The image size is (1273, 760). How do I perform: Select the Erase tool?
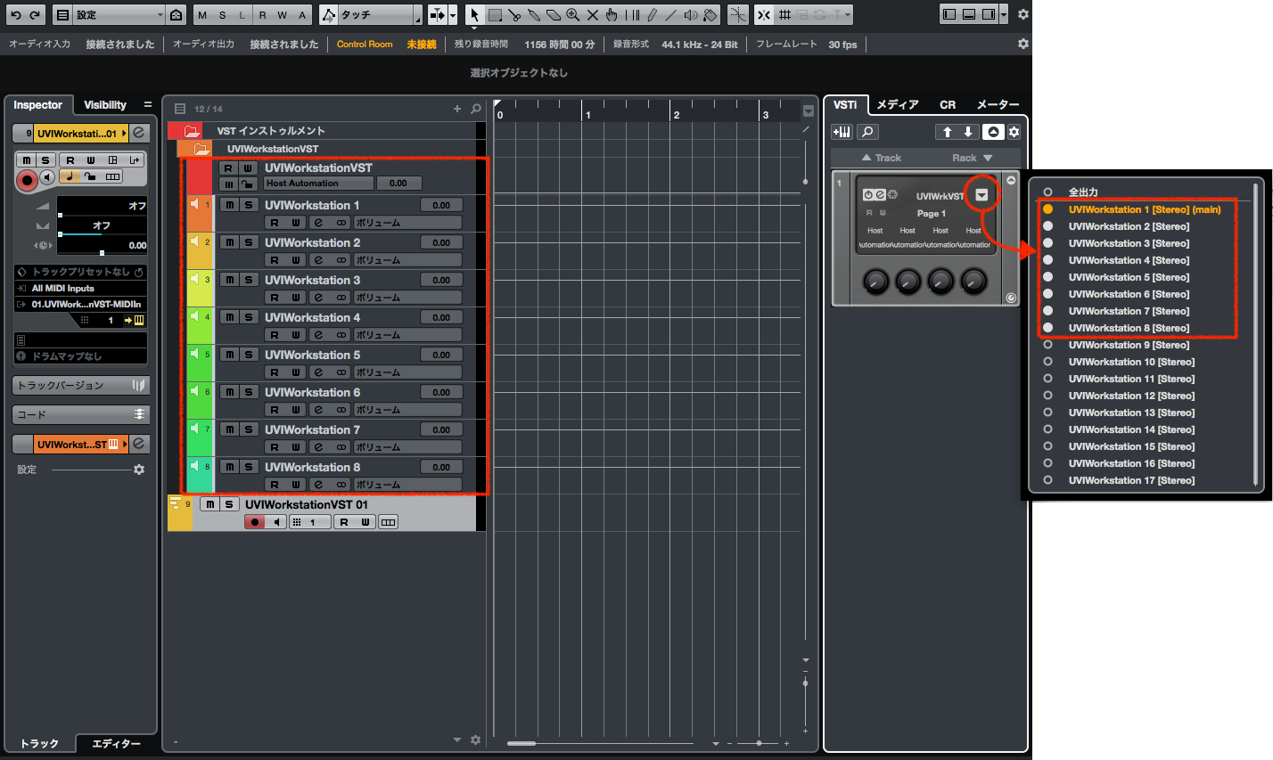[553, 15]
